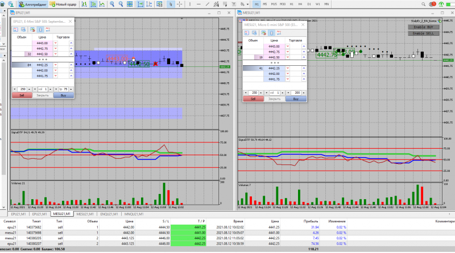Select the MN timeframe

pos(326,5)
